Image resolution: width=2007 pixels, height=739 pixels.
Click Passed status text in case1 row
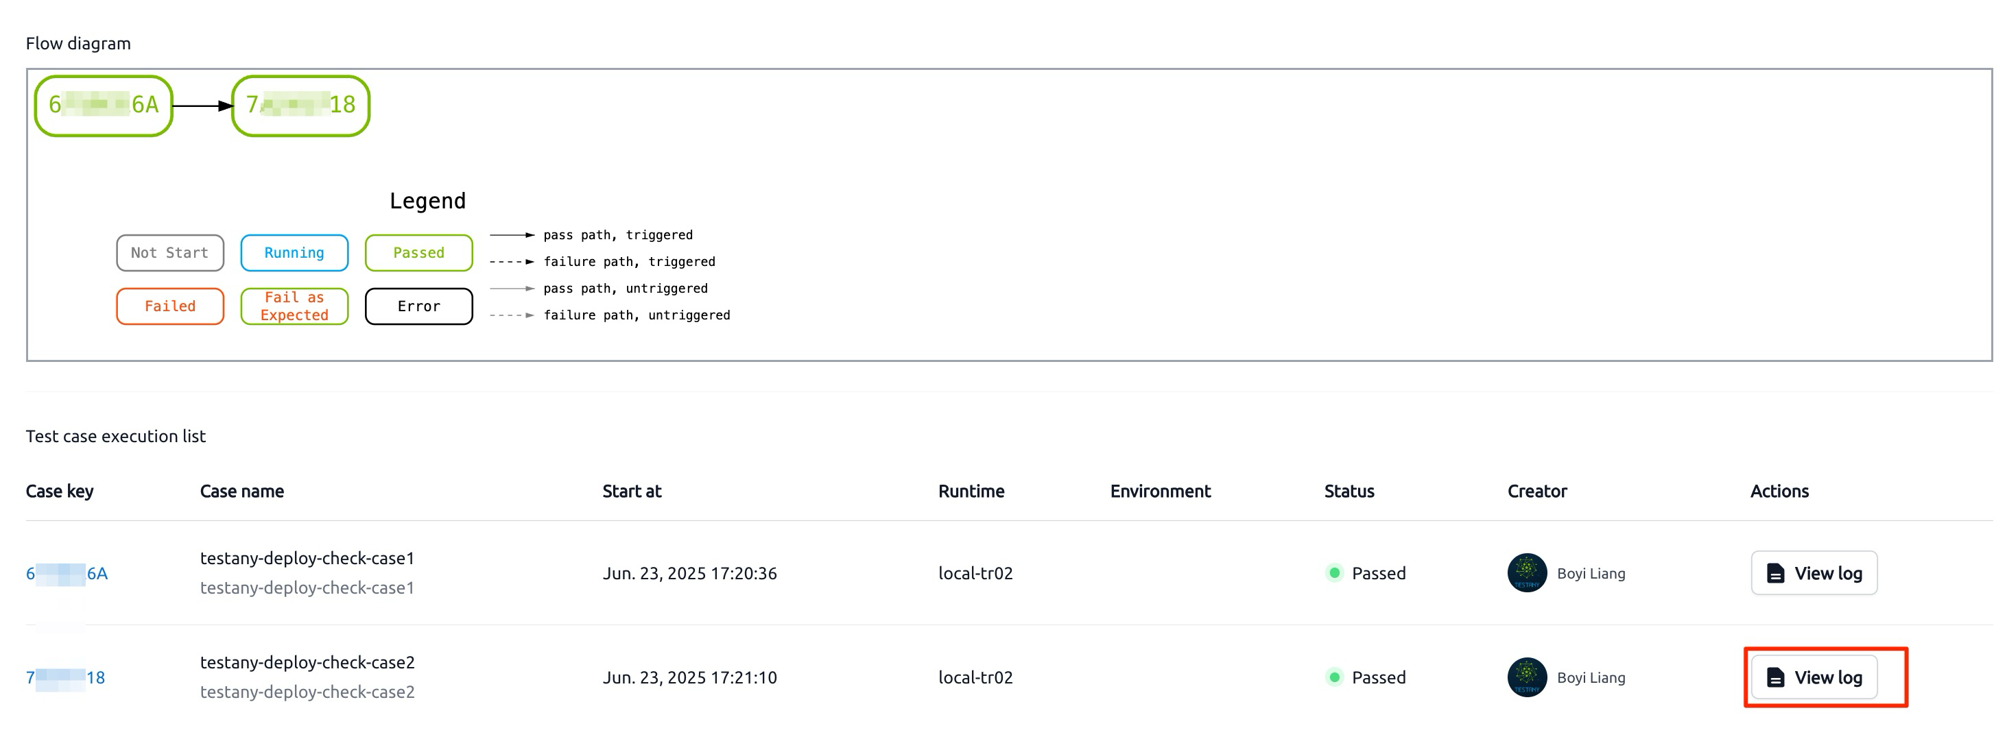1379,574
